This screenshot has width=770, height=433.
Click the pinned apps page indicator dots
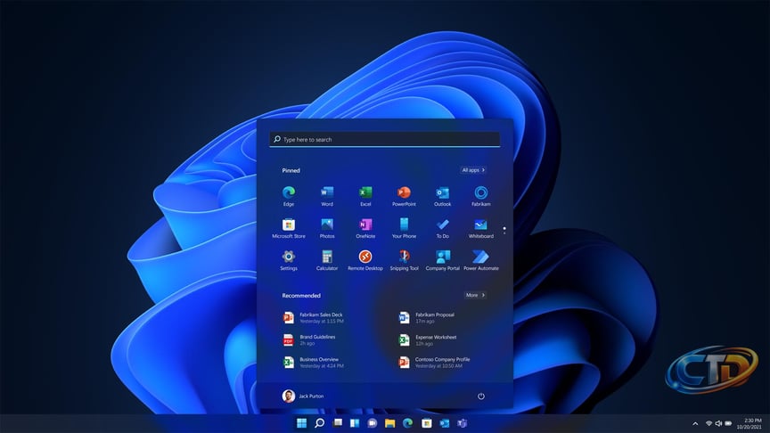504,230
